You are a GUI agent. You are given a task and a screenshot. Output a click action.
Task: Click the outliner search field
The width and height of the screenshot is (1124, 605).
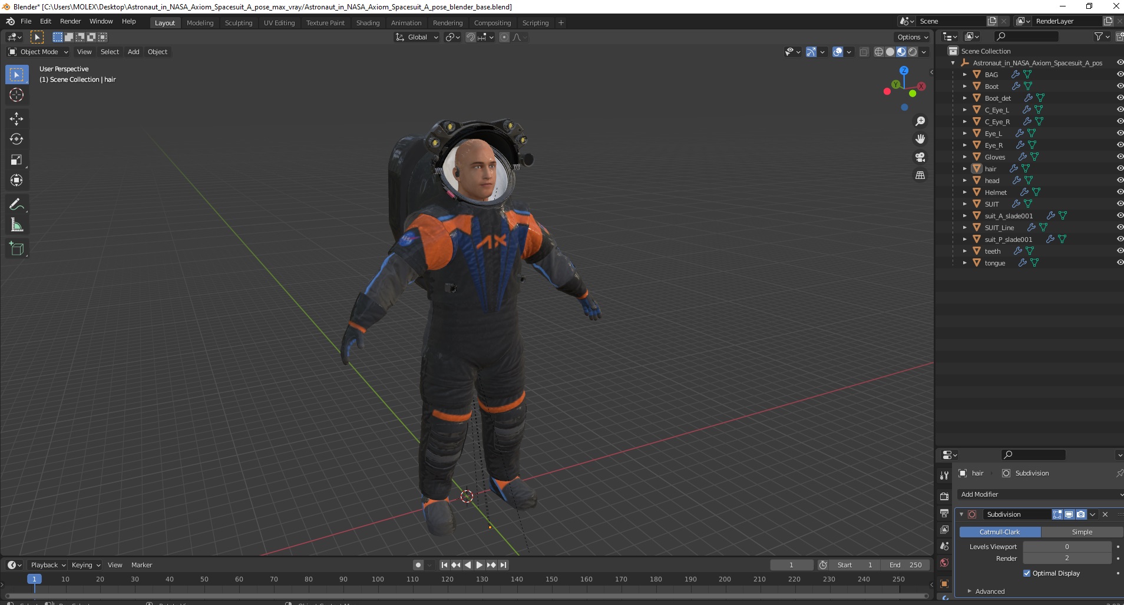[1026, 37]
